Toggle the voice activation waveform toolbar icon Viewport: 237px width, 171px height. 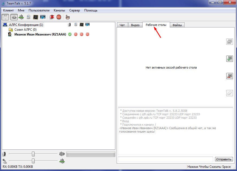[21, 17]
